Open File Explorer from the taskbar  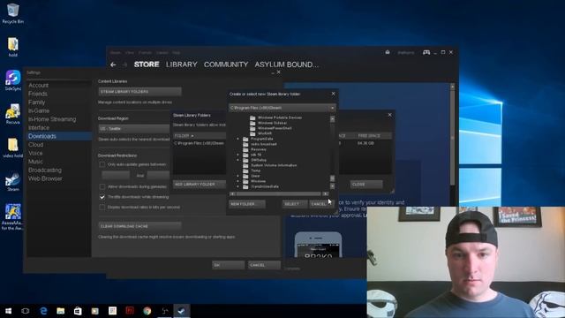tap(61, 311)
